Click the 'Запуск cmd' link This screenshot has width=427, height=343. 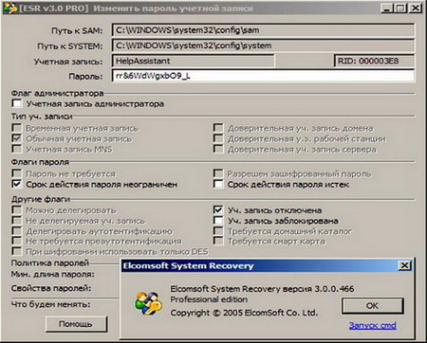pos(373,325)
